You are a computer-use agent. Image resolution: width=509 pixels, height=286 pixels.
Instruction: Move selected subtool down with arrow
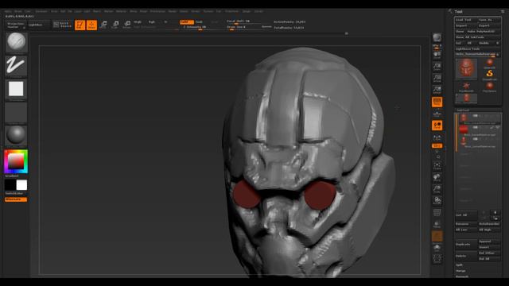point(495,218)
